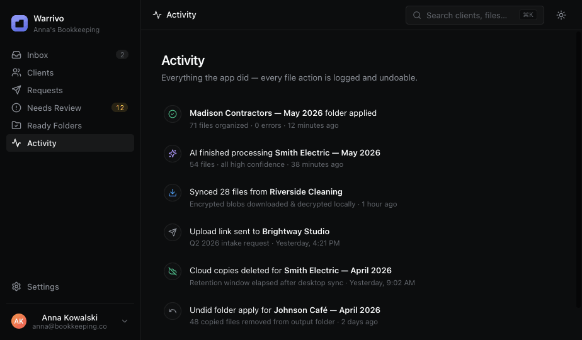Viewport: 582px width, 340px height.
Task: Click 'Encrypted blobs downloaded & decrypted locally' text
Action: [x=273, y=204]
